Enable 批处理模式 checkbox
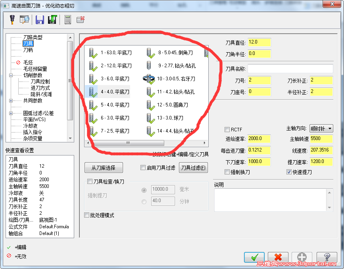The width and height of the screenshot is (344, 269). click(86, 215)
